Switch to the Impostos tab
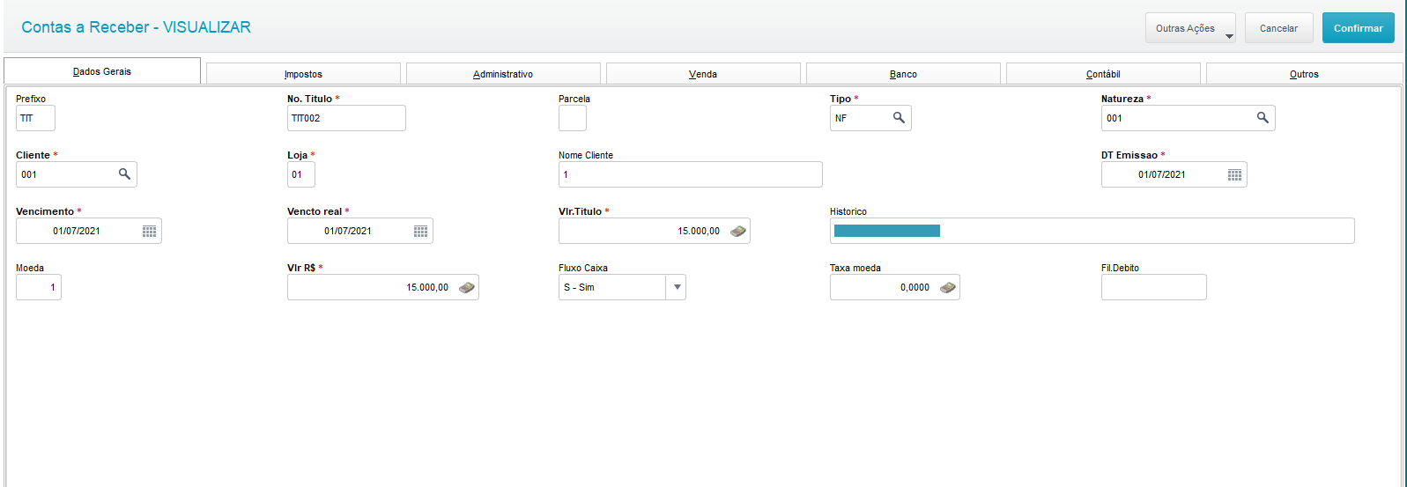Image resolution: width=1407 pixels, height=487 pixels. click(x=303, y=74)
